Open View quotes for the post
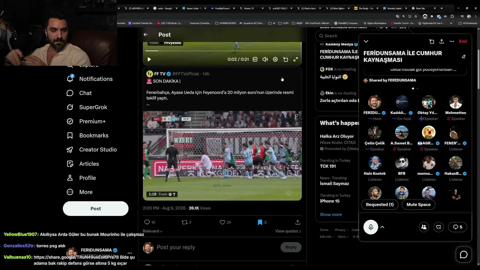 [288, 231]
